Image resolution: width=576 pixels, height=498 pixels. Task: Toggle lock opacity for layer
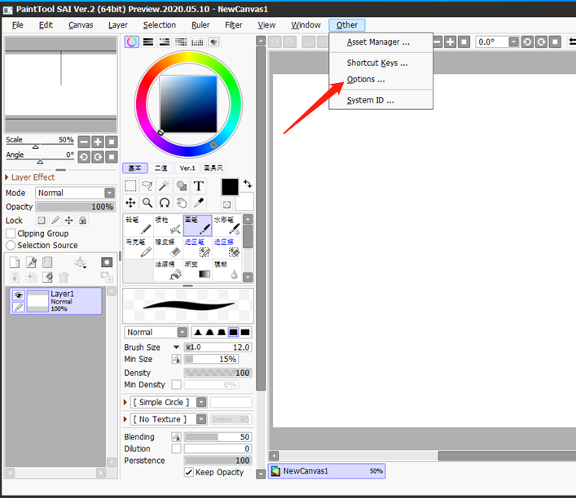pos(42,221)
